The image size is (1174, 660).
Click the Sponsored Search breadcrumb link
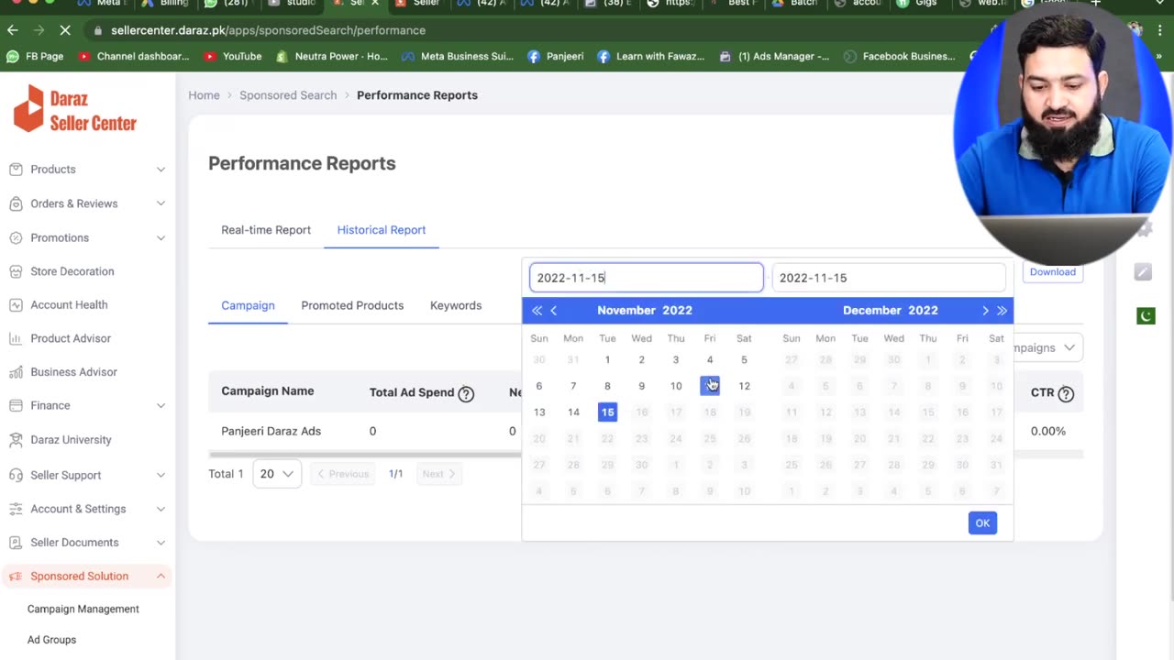pyautogui.click(x=288, y=95)
